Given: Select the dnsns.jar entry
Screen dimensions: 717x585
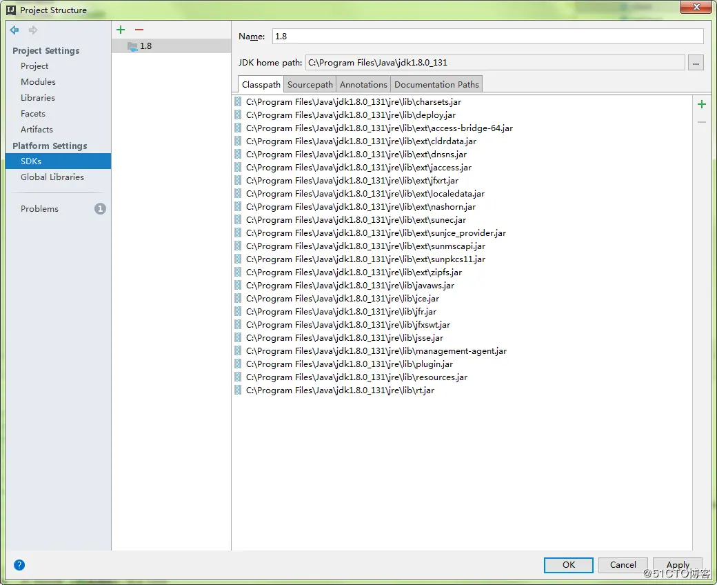Looking at the screenshot, I should tap(462, 155).
